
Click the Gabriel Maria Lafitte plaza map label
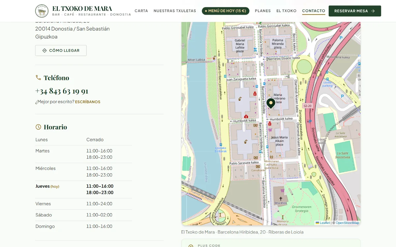coord(240,46)
